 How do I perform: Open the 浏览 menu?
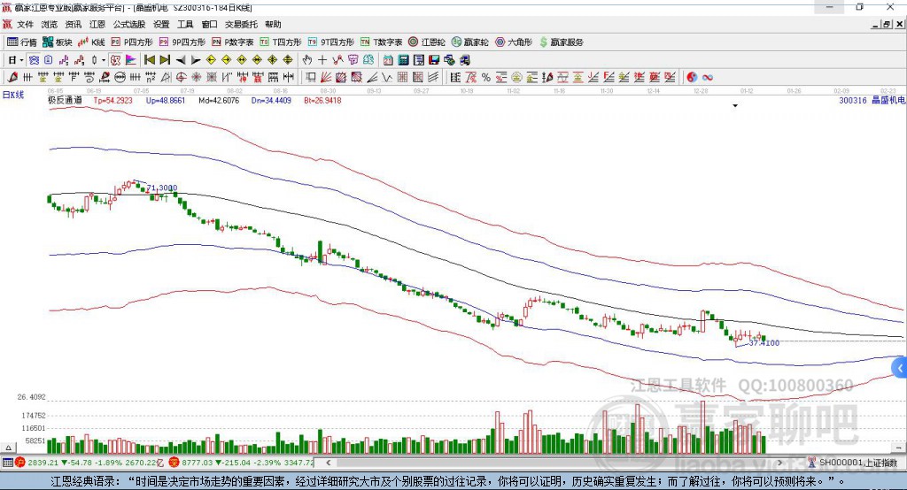(50, 24)
